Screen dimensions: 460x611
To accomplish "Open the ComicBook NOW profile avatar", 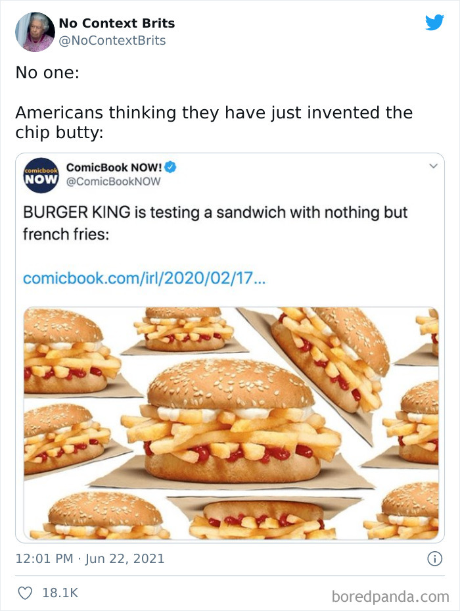I will tap(41, 175).
